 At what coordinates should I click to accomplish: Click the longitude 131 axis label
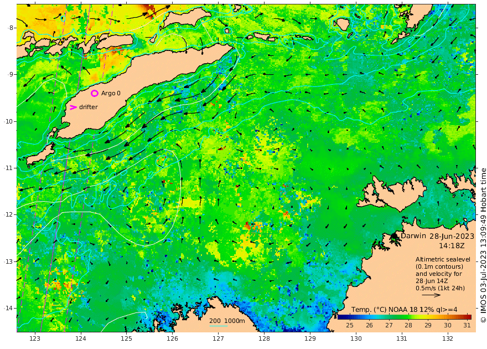pos(402,338)
